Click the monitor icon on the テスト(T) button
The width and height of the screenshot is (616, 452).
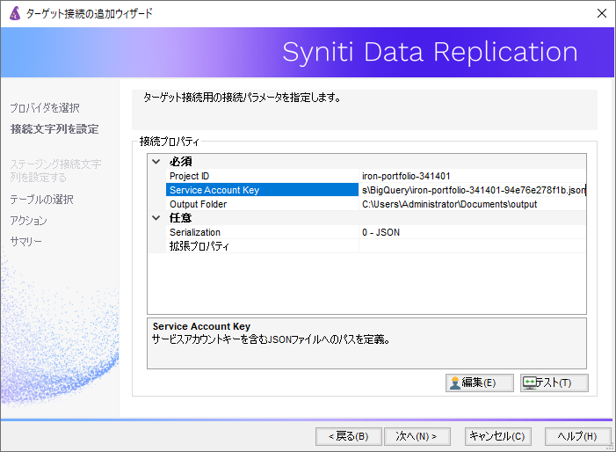tap(530, 383)
